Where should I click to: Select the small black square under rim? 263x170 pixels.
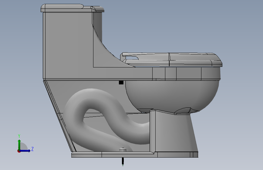(x=121, y=83)
